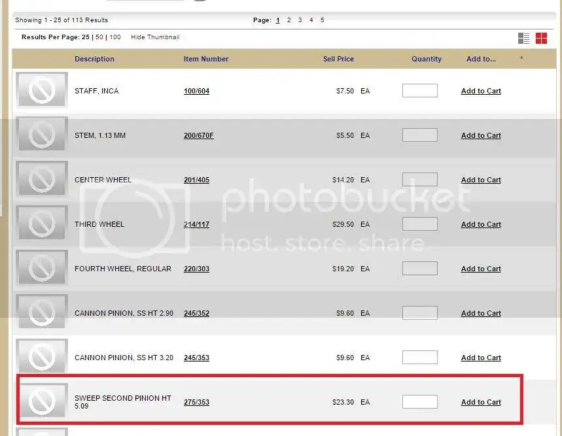Open thumbnail for THIRD WHEEL

(x=42, y=223)
